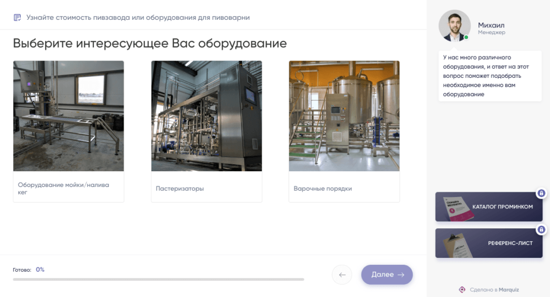The image size is (550, 297).
Task: Click the quiz form icon in header
Action: click(17, 18)
